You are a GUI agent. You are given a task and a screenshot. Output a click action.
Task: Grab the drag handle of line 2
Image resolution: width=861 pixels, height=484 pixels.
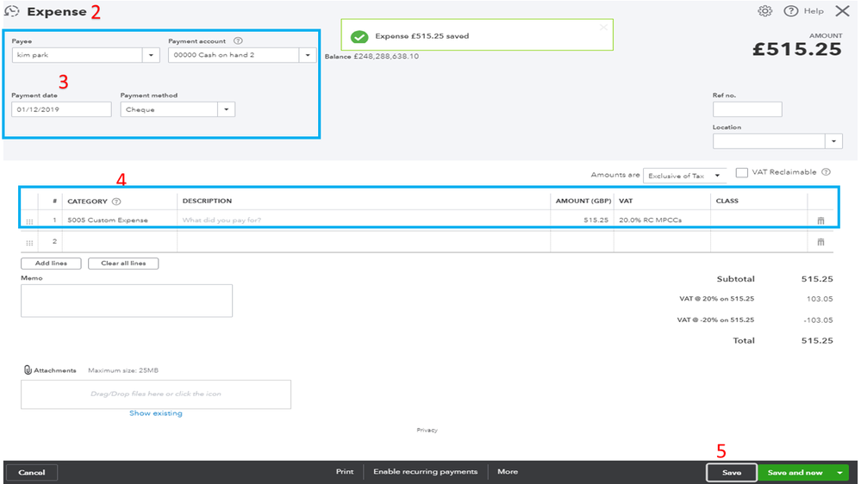coord(29,243)
